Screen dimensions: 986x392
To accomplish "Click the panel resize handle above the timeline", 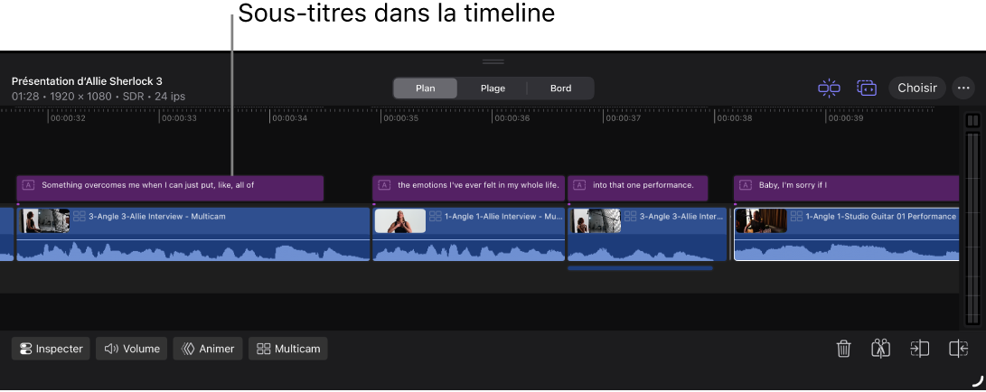I will [493, 61].
